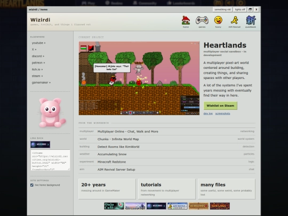This screenshot has width=288, height=216.
Task: Click the 'particles' tag label
Action: [249, 154]
